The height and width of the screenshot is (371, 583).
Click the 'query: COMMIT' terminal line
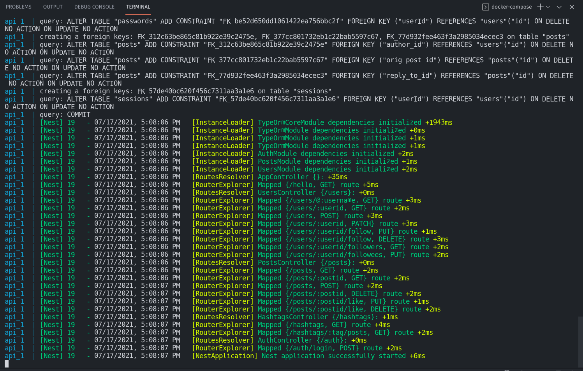(65, 114)
